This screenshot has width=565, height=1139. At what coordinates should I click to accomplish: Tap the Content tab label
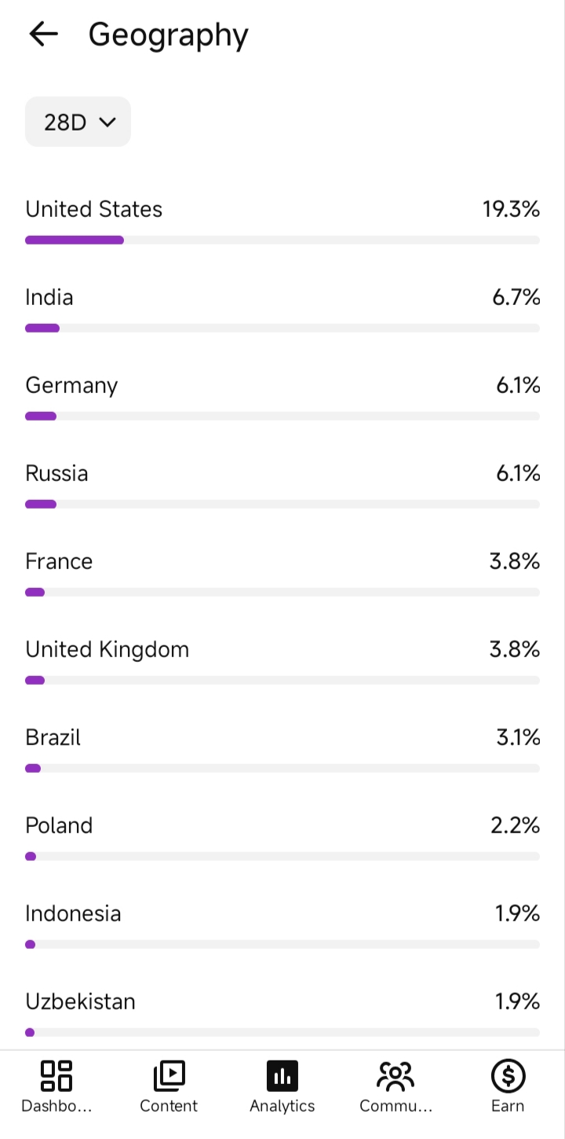tap(169, 1106)
